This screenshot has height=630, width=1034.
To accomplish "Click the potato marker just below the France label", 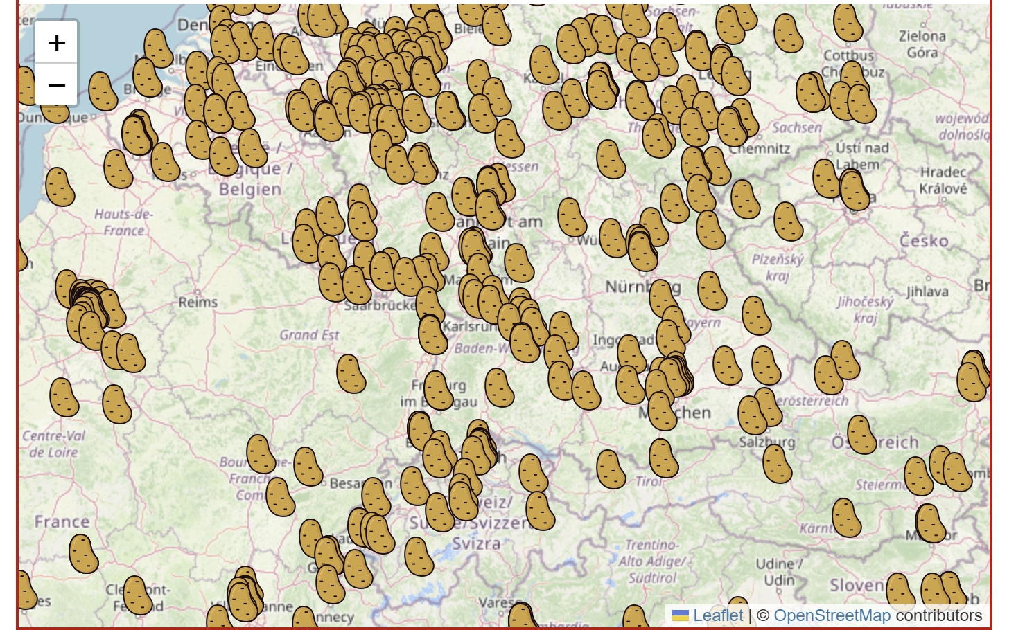I will coord(84,553).
